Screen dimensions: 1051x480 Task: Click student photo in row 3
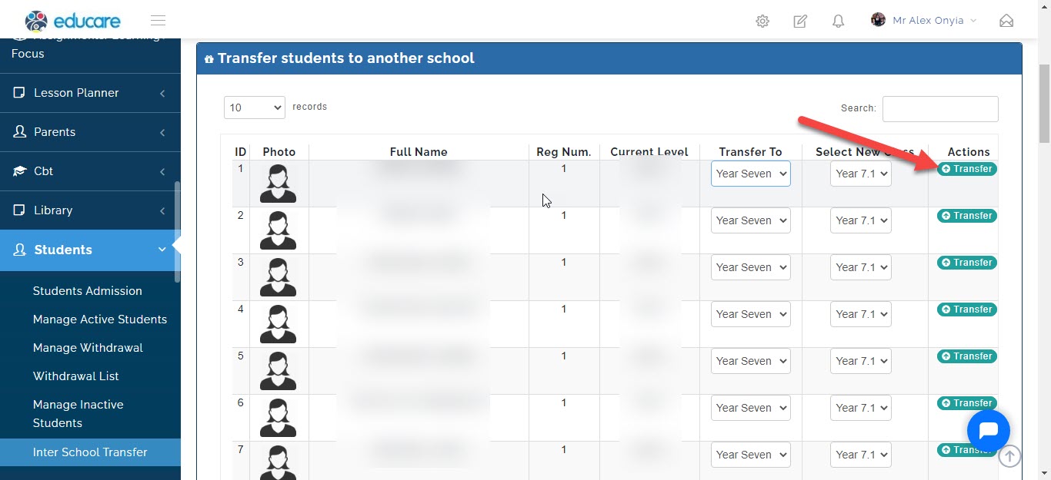coord(278,277)
